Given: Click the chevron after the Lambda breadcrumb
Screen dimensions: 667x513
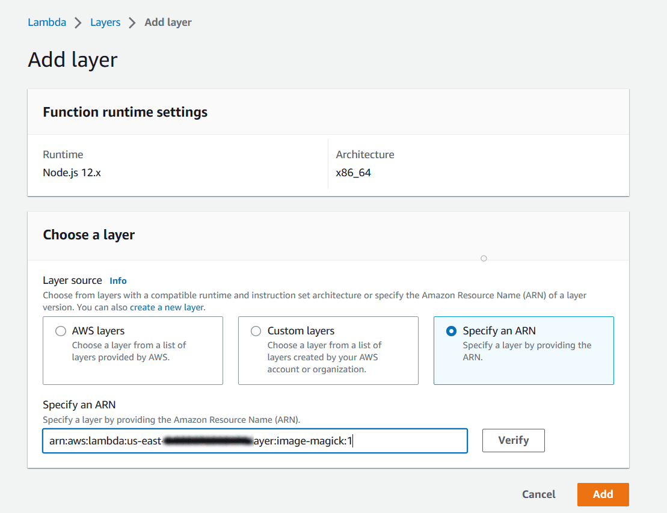Looking at the screenshot, I should 78,23.
